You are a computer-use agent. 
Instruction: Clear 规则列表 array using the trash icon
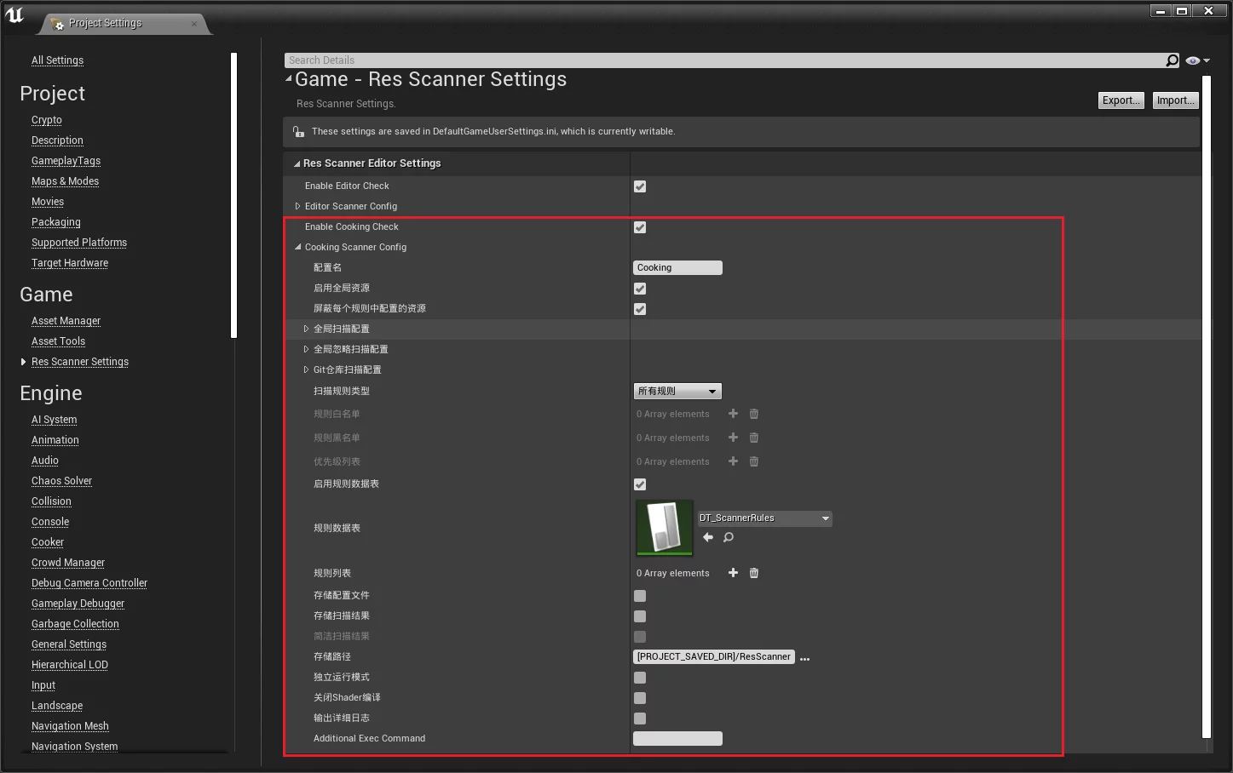coord(754,573)
